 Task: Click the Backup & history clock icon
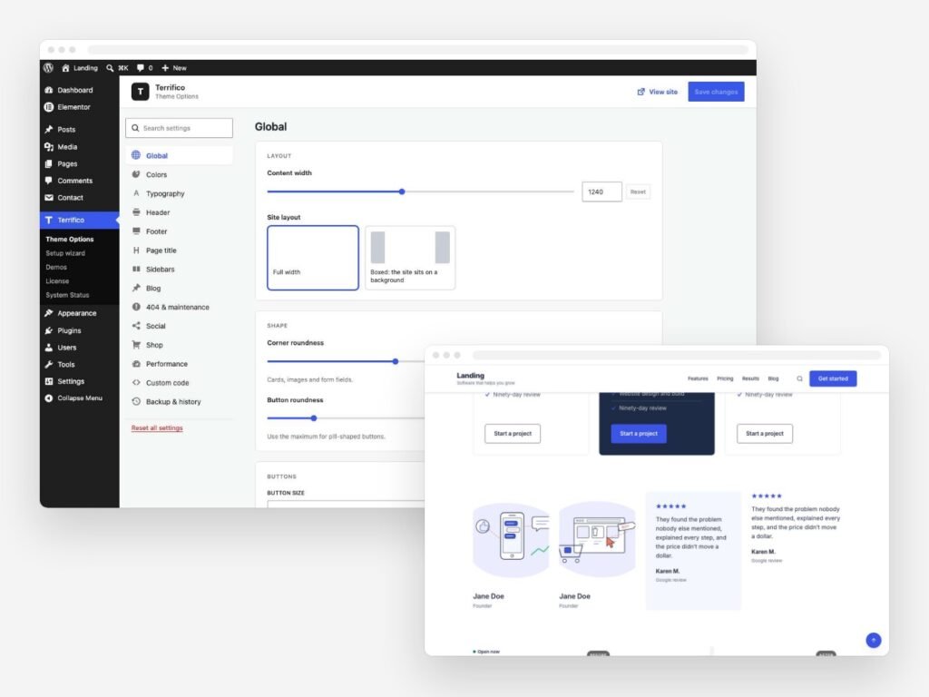click(136, 402)
